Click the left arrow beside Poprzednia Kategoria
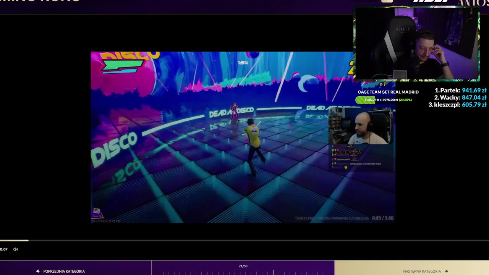The height and width of the screenshot is (275, 489). (38, 271)
